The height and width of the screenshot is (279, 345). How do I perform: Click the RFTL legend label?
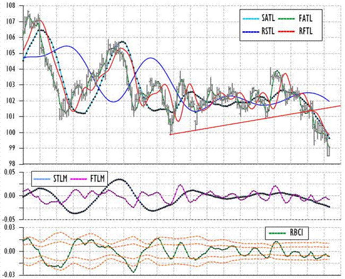[306, 31]
